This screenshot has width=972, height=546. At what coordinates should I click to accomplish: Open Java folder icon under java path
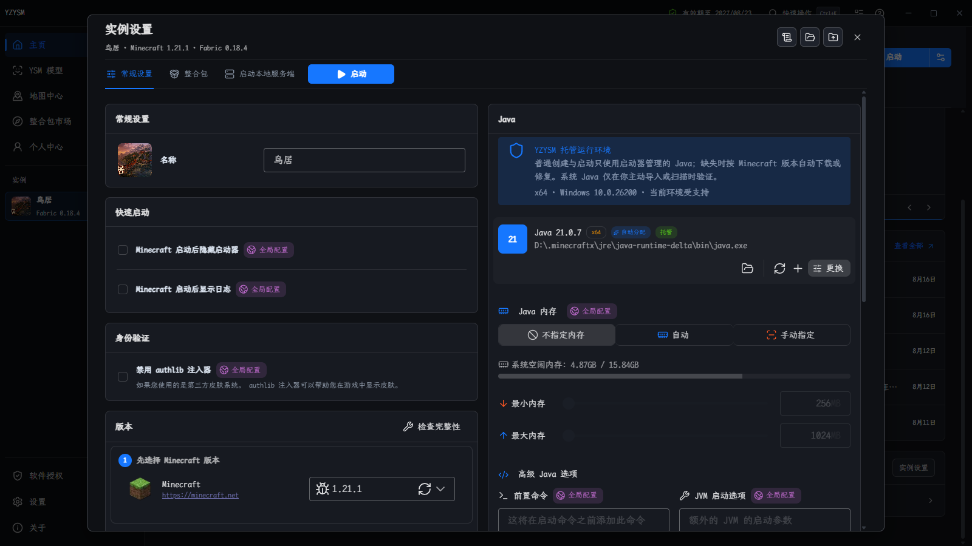pyautogui.click(x=747, y=268)
